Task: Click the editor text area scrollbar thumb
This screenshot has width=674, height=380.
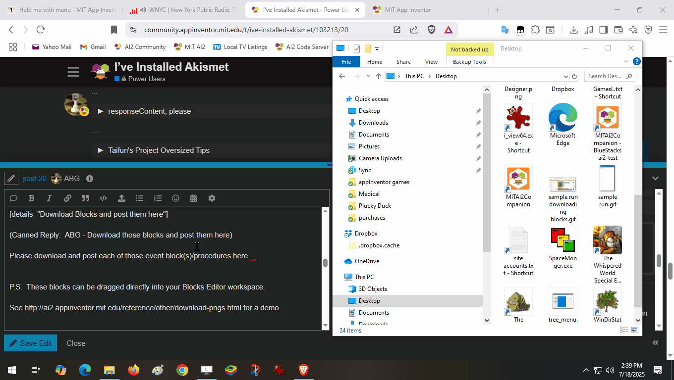Action: (325, 263)
